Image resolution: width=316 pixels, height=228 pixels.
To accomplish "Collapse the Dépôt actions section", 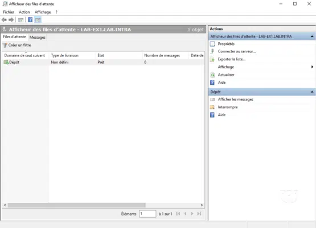I will (x=312, y=92).
